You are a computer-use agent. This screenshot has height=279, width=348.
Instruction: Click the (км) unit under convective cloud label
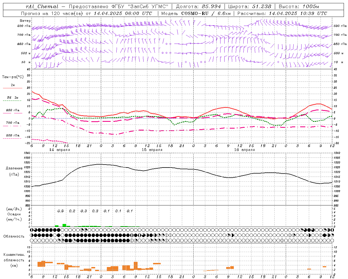(14, 265)
